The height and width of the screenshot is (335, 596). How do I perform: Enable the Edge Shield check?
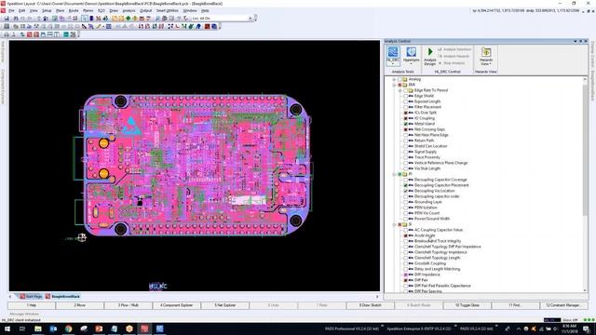(x=406, y=96)
